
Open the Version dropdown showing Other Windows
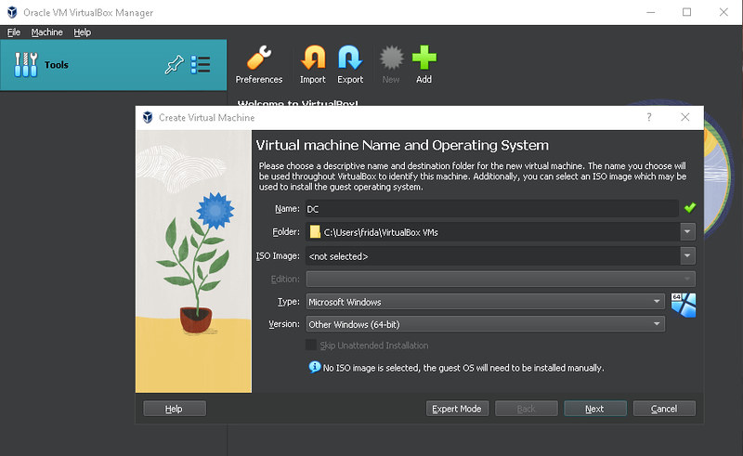click(x=485, y=324)
